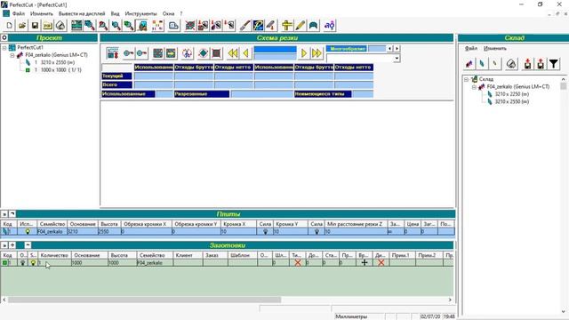569x320 pixels.
Task: Click the Основание cell 1000 in Заготовки
Action: coord(89,263)
